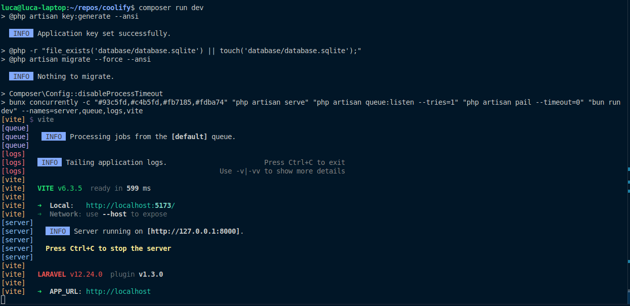
Task: Click the green arrow before 'Local:'
Action: pyautogui.click(x=39, y=205)
